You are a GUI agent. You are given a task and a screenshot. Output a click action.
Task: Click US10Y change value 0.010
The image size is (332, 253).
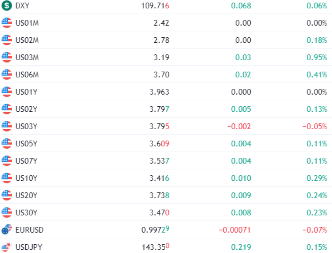241,178
